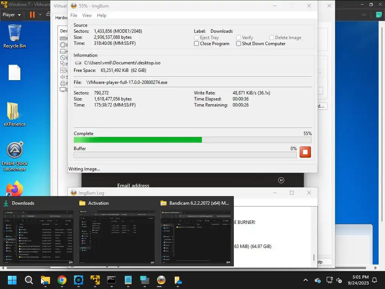Click the destination path C:\Users\vm6\Documents\desktop.iso

click(x=122, y=63)
